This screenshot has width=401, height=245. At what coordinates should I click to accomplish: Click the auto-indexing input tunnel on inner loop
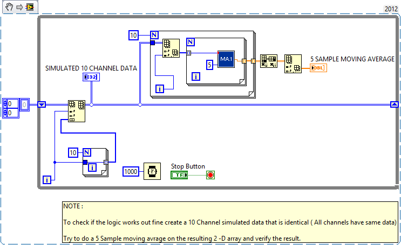point(189,53)
